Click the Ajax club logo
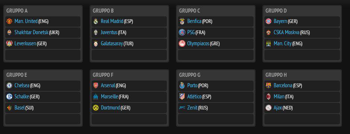Image resolution: width=350 pixels, height=134 pixels. click(x=268, y=108)
